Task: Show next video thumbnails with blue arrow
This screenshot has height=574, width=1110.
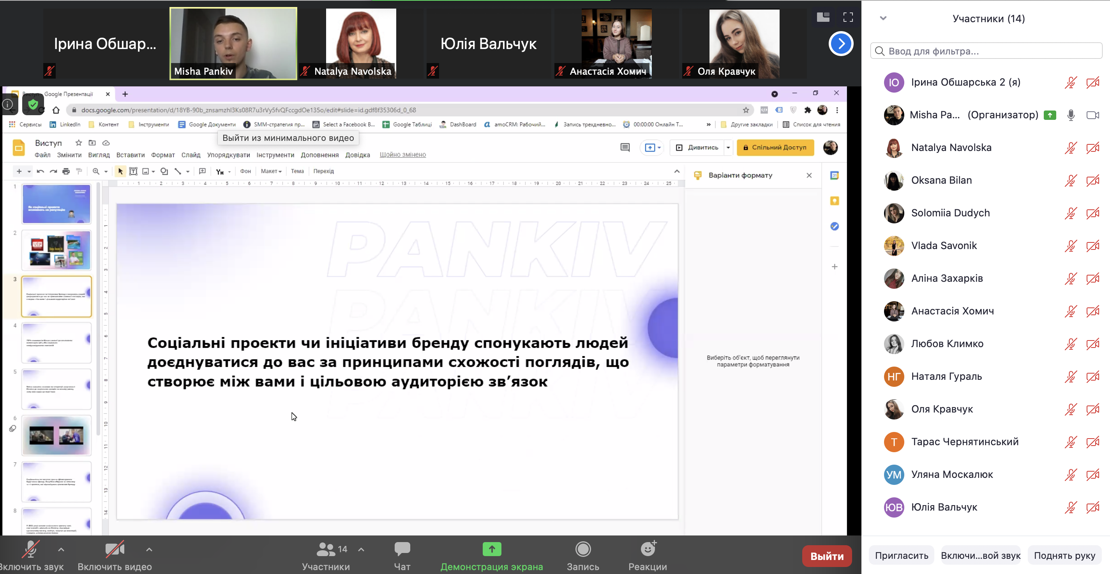Action: [841, 44]
